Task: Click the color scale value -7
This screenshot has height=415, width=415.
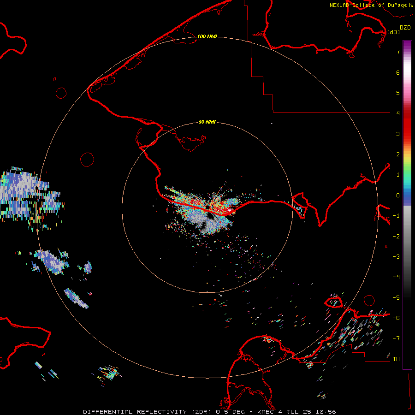Action: pyautogui.click(x=396, y=338)
